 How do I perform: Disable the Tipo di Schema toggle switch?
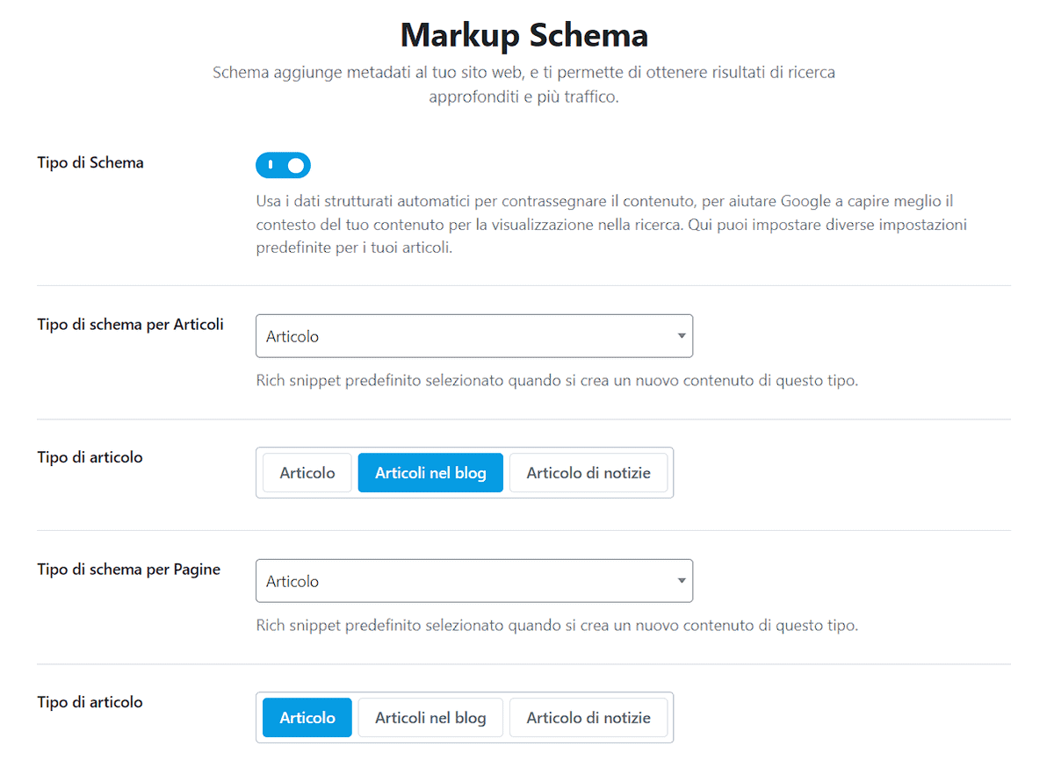point(283,165)
